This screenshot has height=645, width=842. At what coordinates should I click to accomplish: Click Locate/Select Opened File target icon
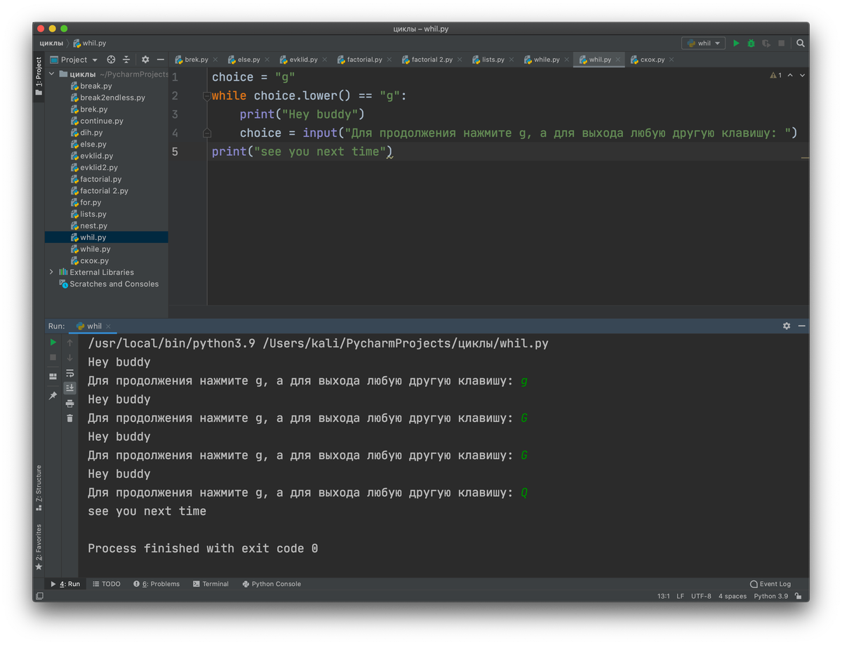point(111,60)
